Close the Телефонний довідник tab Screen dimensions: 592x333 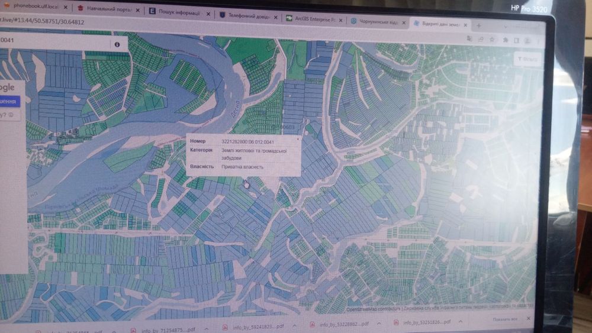coord(276,17)
